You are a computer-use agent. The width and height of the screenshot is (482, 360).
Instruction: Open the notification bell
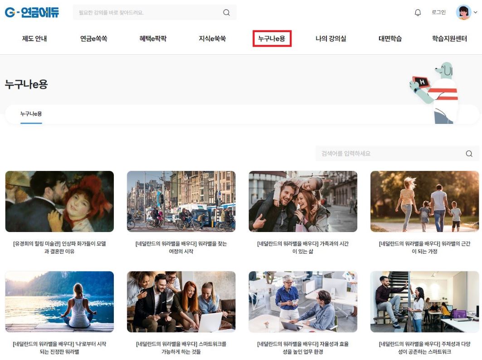point(418,13)
